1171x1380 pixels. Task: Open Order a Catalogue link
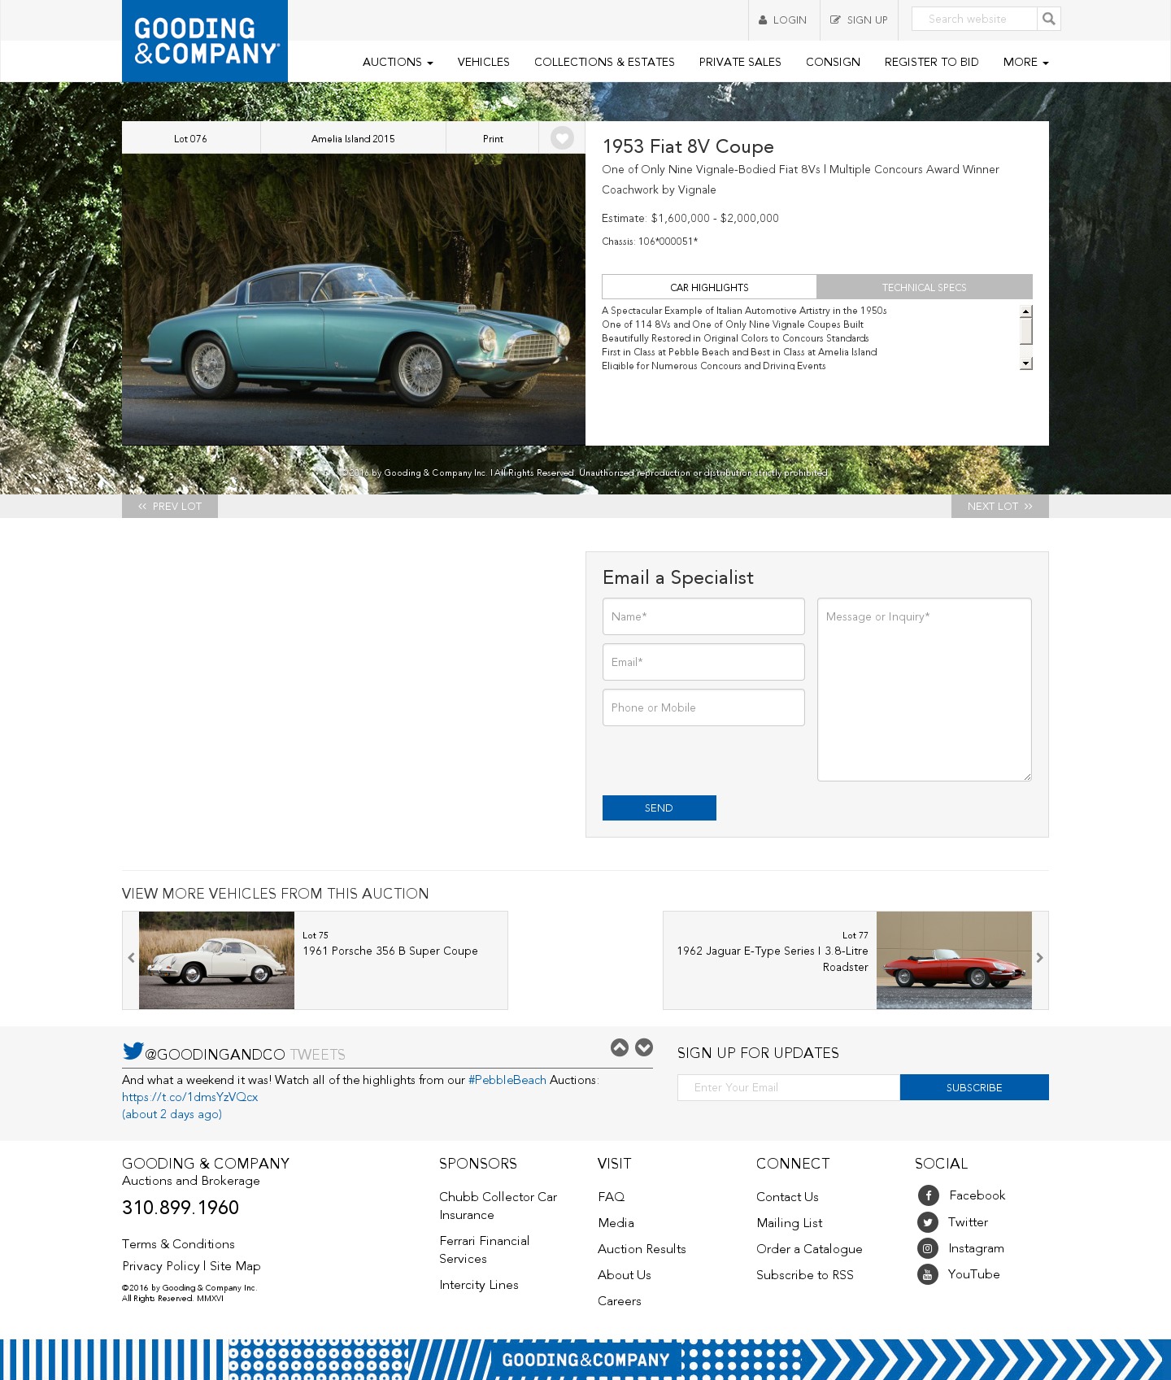coord(809,1249)
